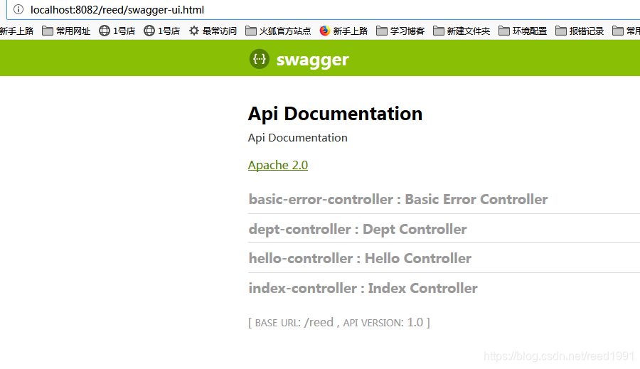Click the BASE URL /reed version text
640x369 pixels.
pos(338,323)
